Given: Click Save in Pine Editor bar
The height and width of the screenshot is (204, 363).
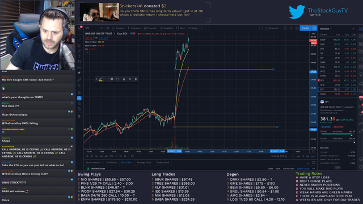Looking at the screenshot, I should click(x=278, y=169).
